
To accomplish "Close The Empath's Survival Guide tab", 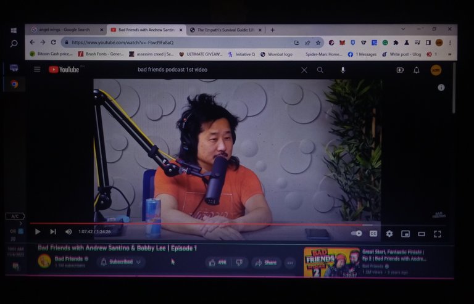I will click(x=260, y=30).
